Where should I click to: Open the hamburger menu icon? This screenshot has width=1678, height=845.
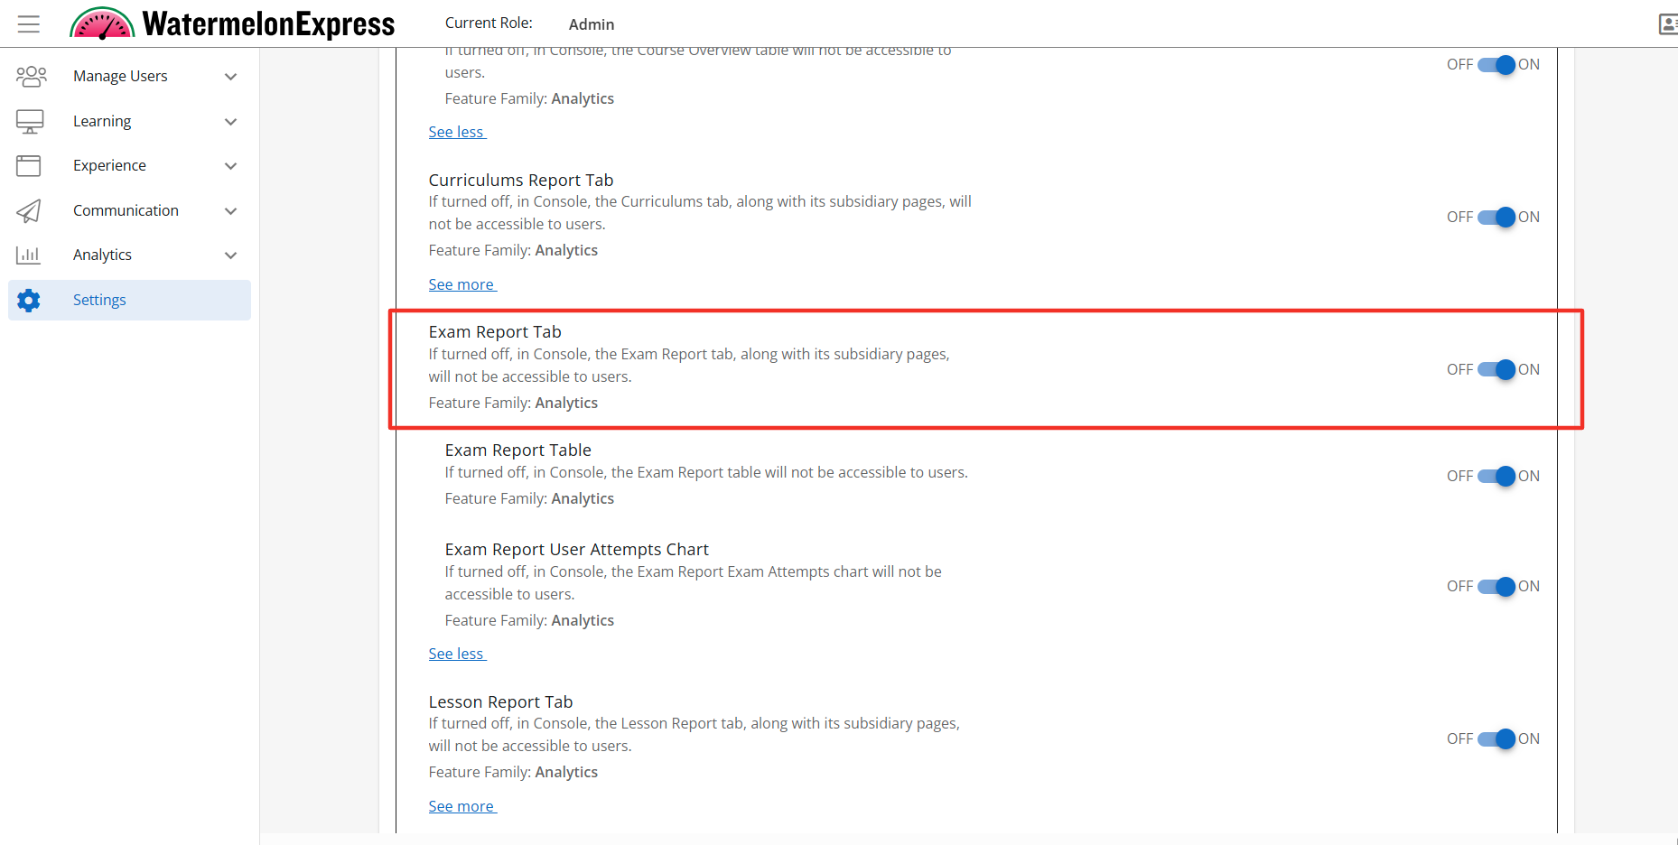[x=29, y=24]
